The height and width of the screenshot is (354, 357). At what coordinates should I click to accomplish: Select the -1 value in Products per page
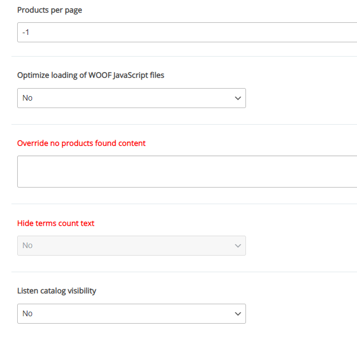(x=26, y=33)
